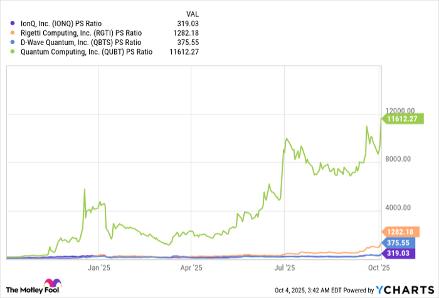
Task: Click the blue 375.55 value flag on chart
Action: point(398,243)
